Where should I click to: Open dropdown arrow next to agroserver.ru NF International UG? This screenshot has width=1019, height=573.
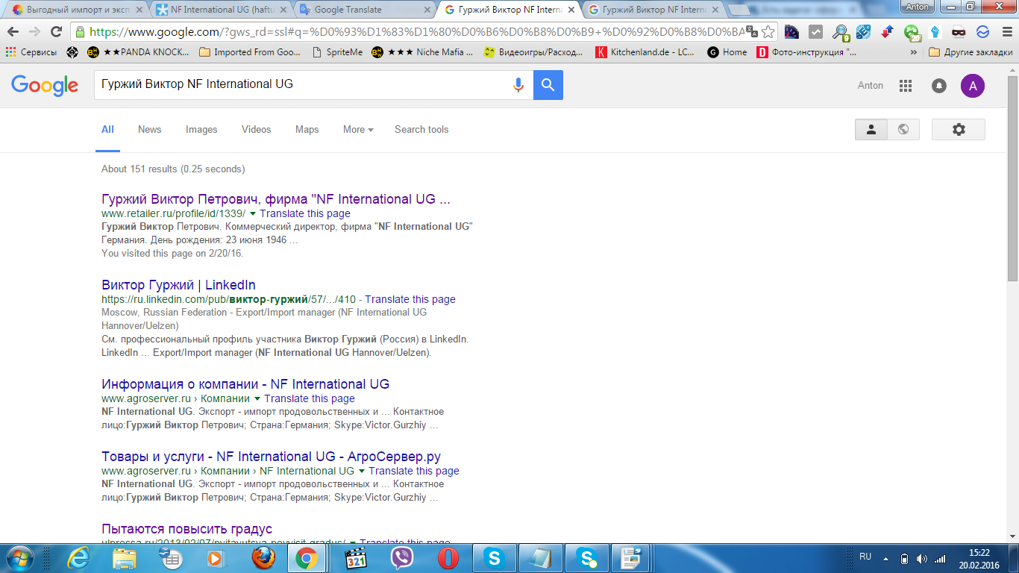pos(362,472)
